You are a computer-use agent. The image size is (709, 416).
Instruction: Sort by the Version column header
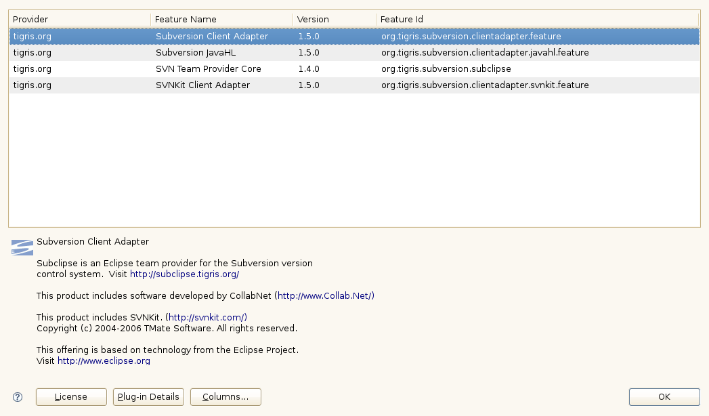[334, 20]
